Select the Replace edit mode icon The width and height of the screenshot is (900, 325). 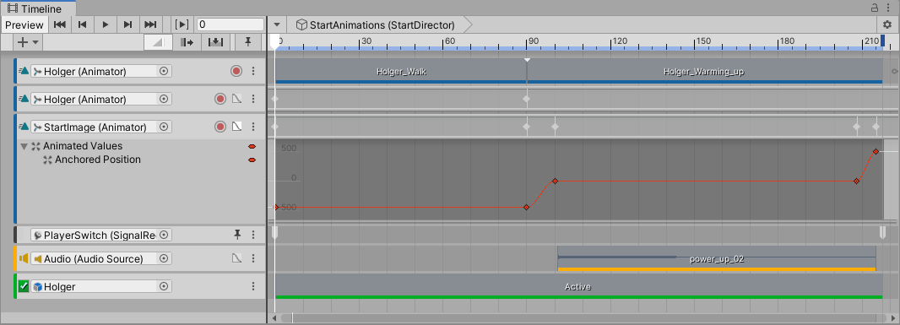(215, 42)
